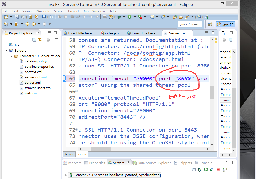Click the editor horizontal scrollbar thumb

101,149
